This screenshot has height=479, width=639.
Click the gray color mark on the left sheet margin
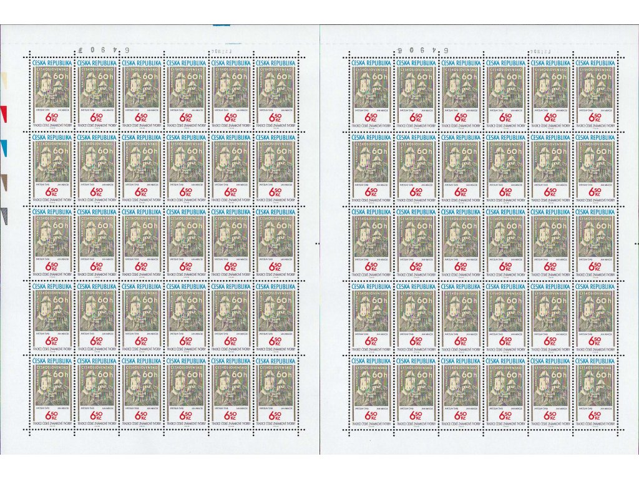tap(4, 216)
